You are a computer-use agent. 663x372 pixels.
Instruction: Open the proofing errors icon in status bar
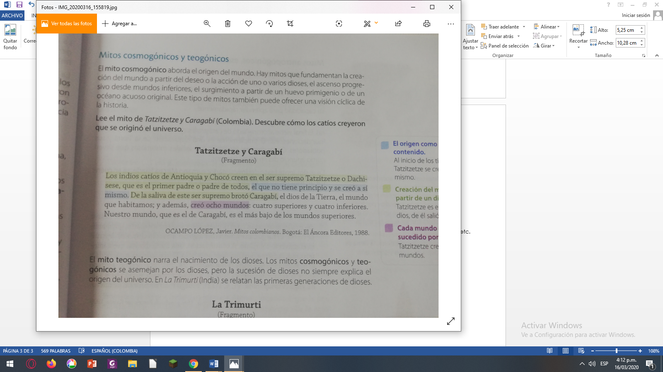pyautogui.click(x=82, y=351)
